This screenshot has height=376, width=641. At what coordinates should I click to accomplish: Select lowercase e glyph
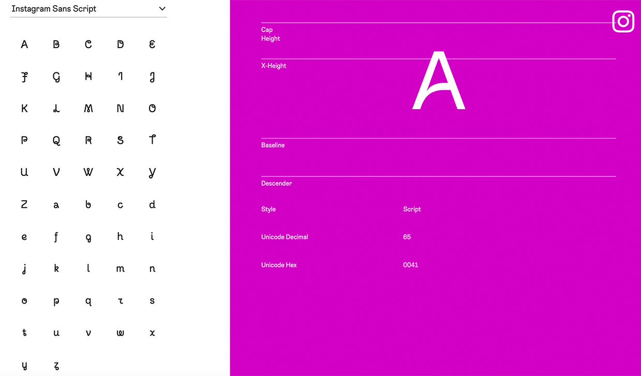click(24, 237)
